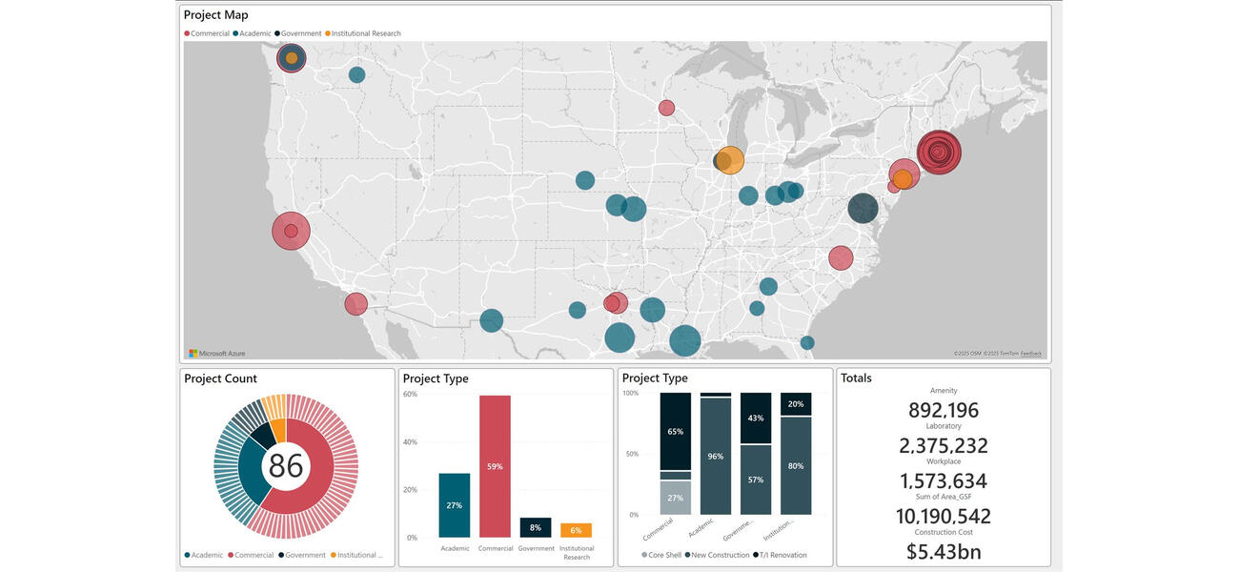Click the $5.43bn Construction Cost value
The height and width of the screenshot is (572, 1239).
[x=943, y=551]
